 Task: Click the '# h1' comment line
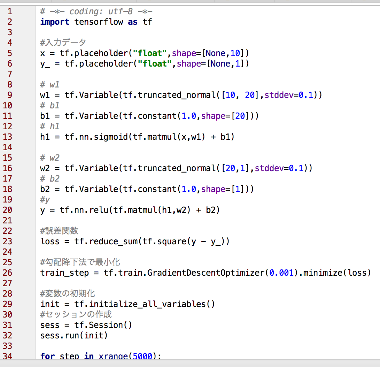tap(50, 126)
